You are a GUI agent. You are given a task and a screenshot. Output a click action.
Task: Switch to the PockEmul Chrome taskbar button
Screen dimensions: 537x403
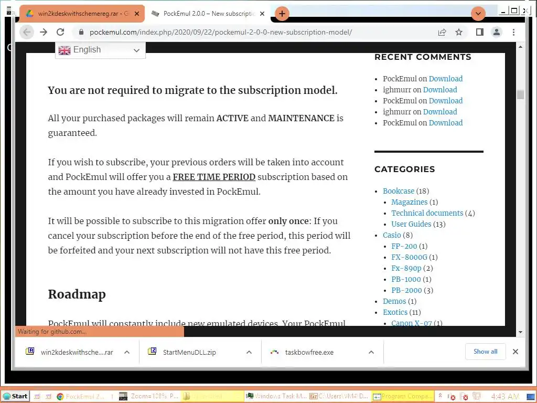click(x=85, y=396)
